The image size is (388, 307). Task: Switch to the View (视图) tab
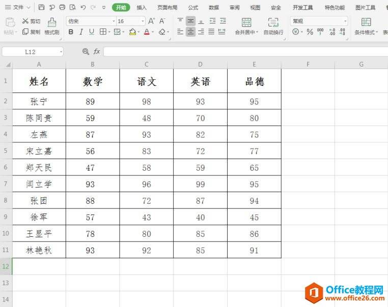(x=255, y=8)
